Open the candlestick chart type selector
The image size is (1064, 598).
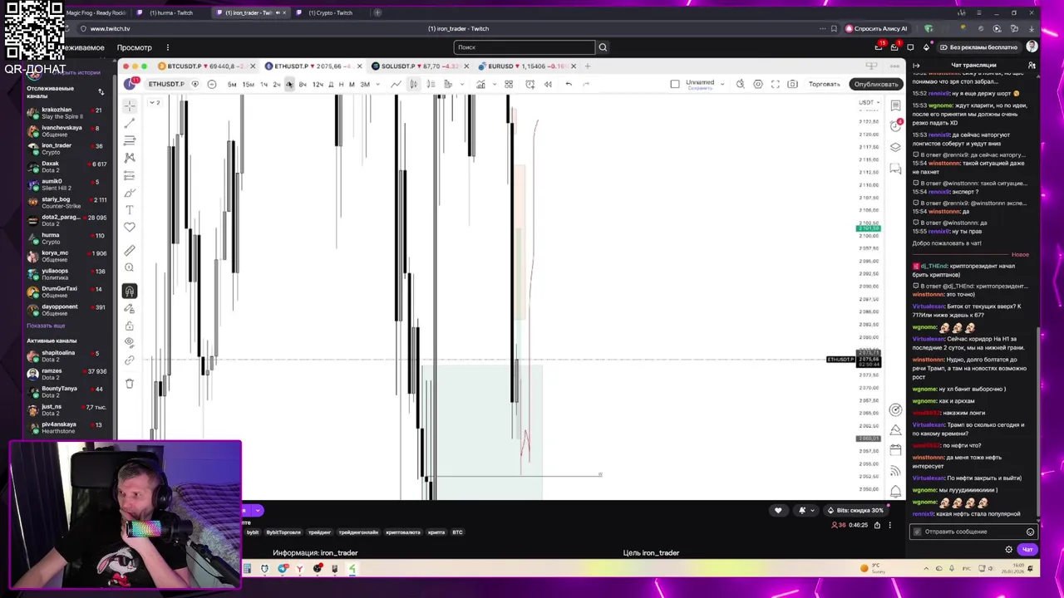coord(413,84)
